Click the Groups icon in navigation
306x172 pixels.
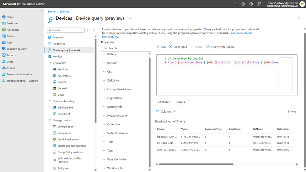(x=4, y=68)
